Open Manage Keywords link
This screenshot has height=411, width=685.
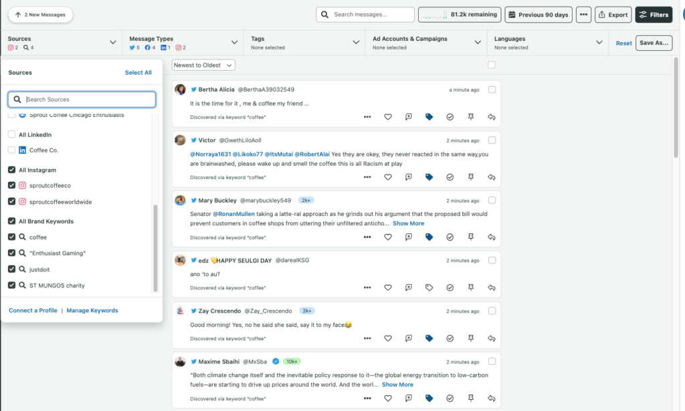(x=92, y=310)
